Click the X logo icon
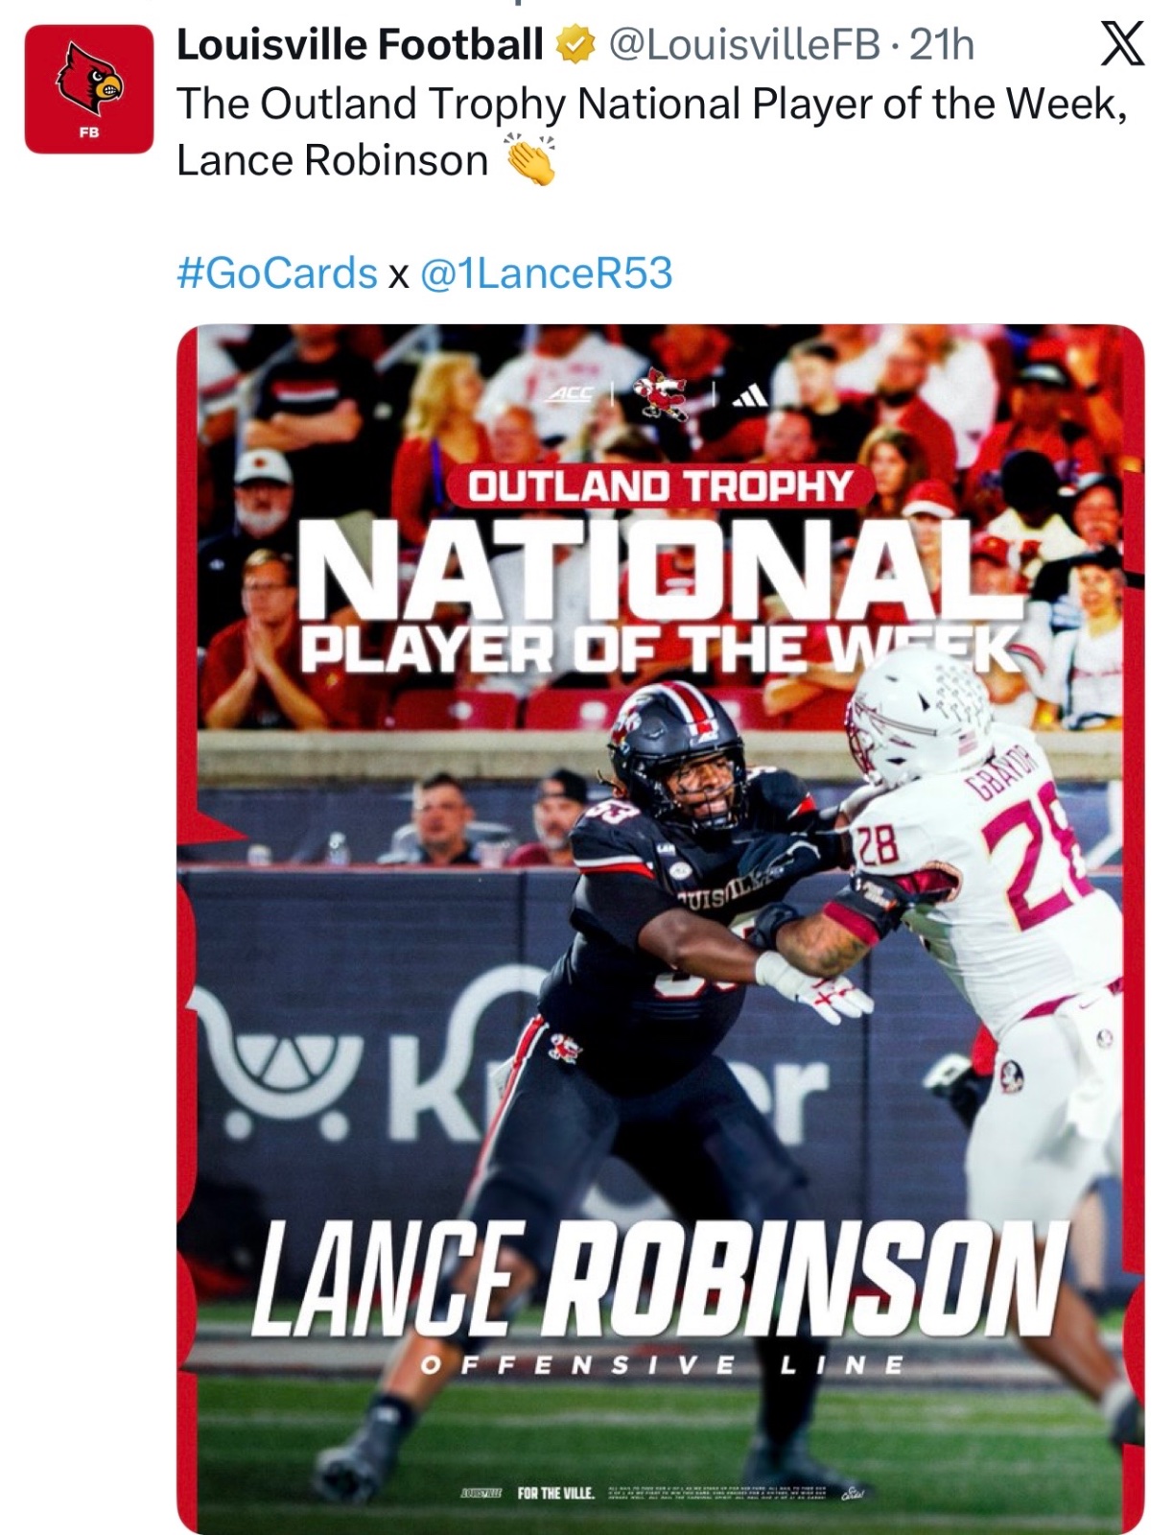The image size is (1173, 1535). pos(1121,44)
